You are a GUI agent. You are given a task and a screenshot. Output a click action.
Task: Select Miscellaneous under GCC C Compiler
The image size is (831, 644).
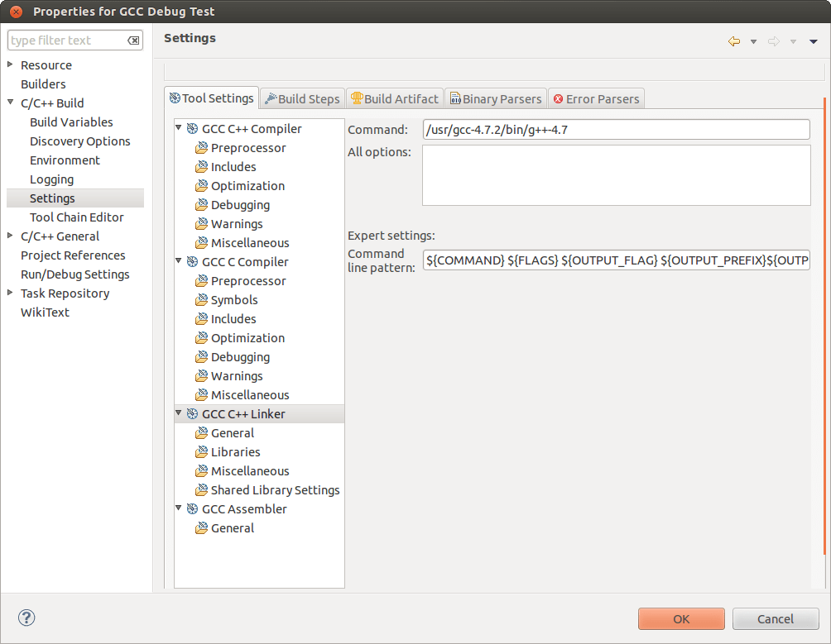pyautogui.click(x=250, y=395)
